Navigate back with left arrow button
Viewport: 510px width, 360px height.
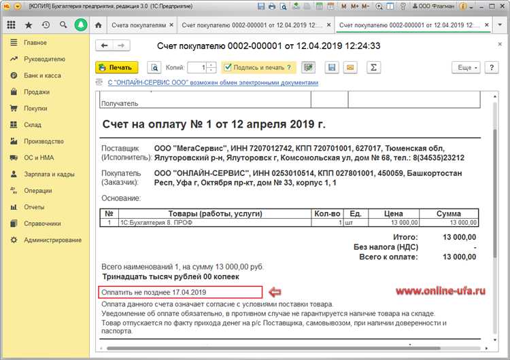[x=104, y=46]
